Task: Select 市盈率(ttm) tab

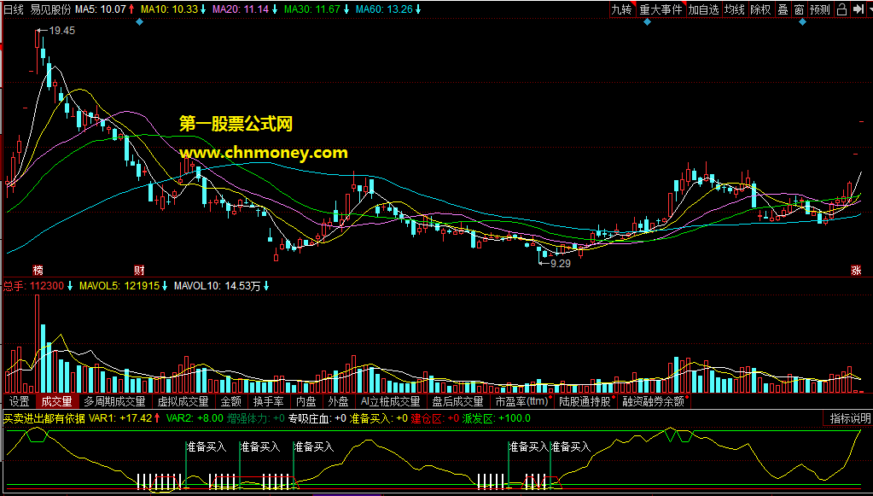Action: (x=522, y=401)
